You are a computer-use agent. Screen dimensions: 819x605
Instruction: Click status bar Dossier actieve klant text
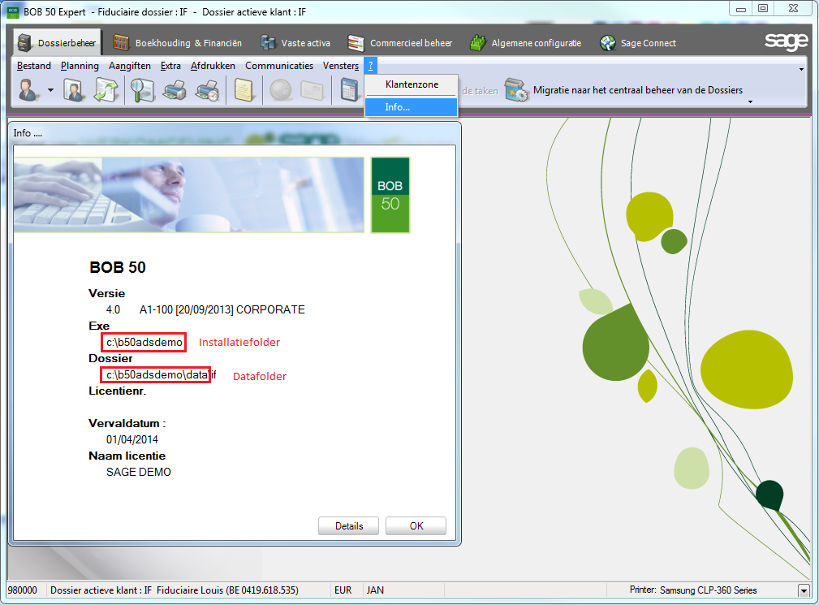pos(175,590)
